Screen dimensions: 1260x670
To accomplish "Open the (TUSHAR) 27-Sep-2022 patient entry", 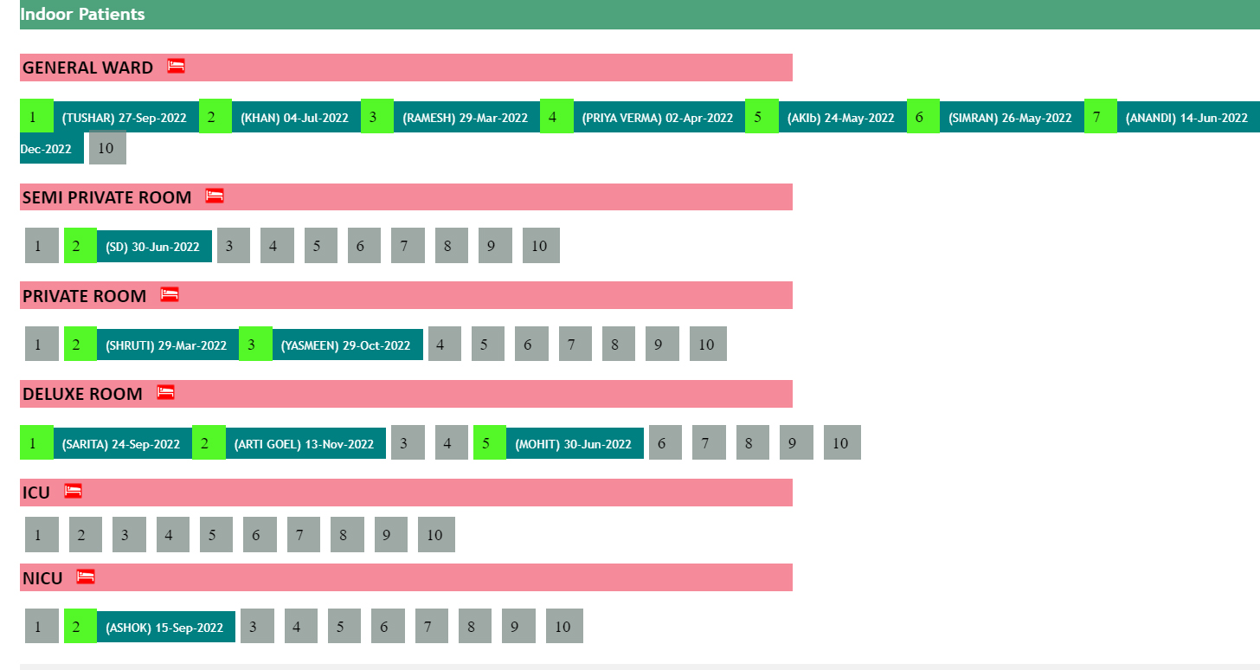I will click(126, 118).
